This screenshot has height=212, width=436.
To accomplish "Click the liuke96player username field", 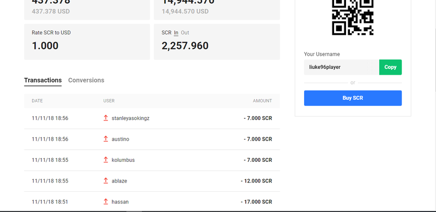I will [342, 67].
